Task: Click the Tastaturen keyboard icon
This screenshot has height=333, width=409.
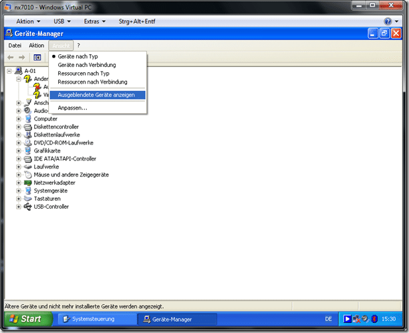Action: pyautogui.click(x=28, y=199)
